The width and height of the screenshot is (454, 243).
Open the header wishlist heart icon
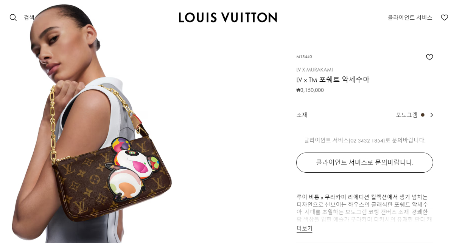click(x=445, y=17)
